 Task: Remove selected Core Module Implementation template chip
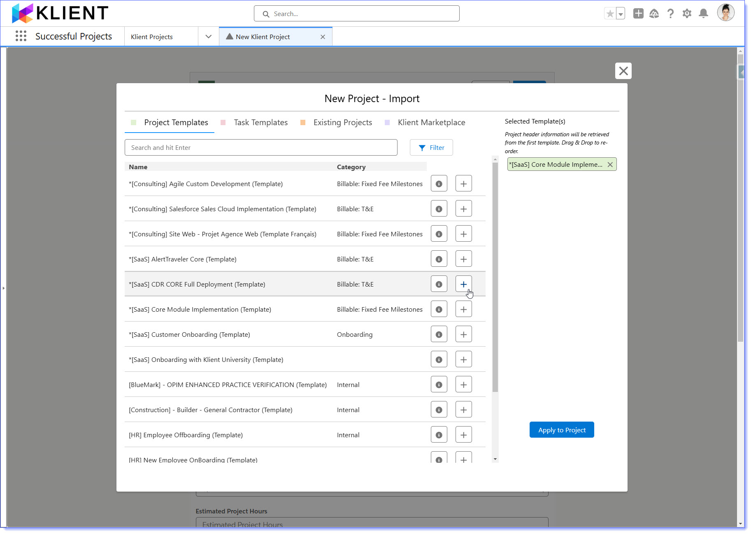(610, 165)
